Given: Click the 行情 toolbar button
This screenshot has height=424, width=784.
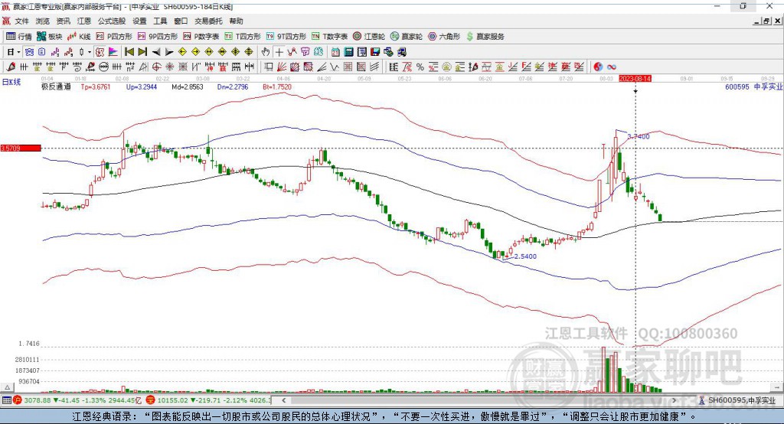Looking at the screenshot, I should [19, 37].
